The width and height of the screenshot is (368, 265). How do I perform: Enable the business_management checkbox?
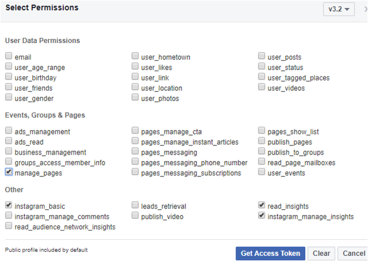pos(9,152)
